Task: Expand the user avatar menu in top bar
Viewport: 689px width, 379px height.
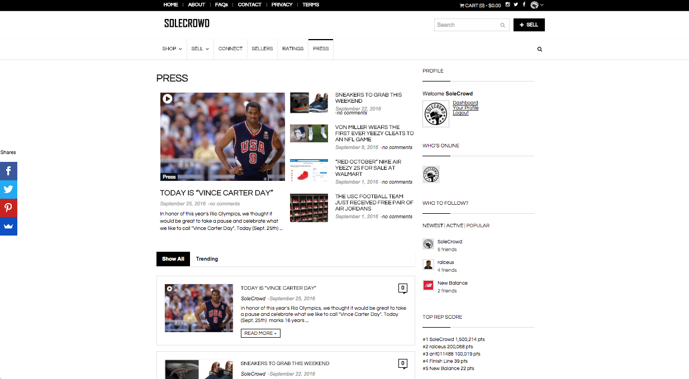Action: [536, 5]
